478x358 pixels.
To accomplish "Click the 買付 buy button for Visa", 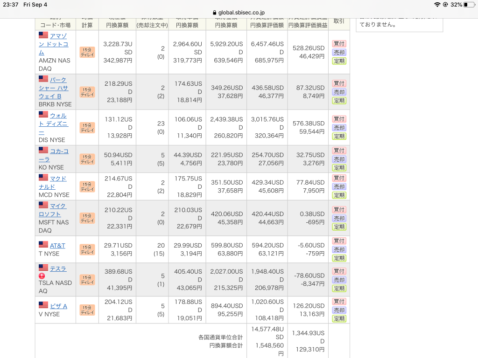I will tap(339, 302).
